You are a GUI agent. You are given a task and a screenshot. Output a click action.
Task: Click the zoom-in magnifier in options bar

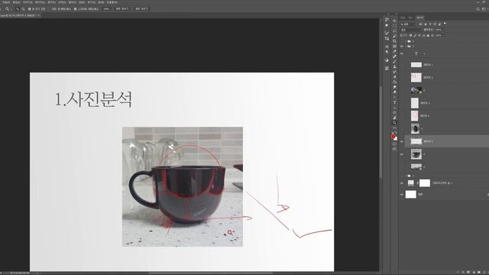tap(18, 9)
